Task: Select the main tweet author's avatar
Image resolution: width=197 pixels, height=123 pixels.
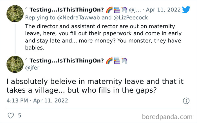Action: 15,64
